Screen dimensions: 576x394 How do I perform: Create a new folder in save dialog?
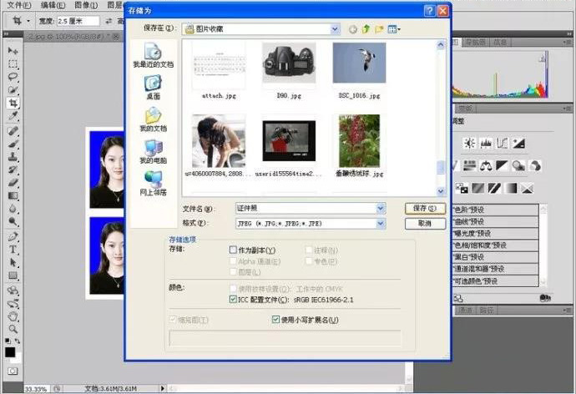379,29
